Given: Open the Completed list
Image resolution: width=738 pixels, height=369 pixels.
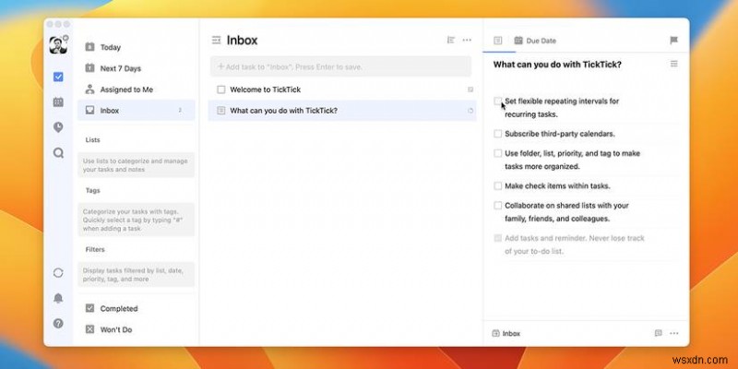Looking at the screenshot, I should click(136, 308).
